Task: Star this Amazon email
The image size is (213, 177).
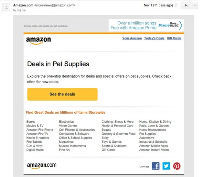Action: (x=176, y=6)
